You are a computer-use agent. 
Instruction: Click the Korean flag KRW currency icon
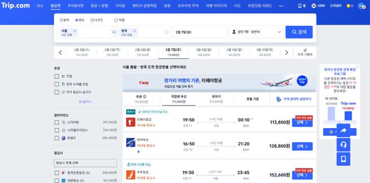[x=314, y=6]
